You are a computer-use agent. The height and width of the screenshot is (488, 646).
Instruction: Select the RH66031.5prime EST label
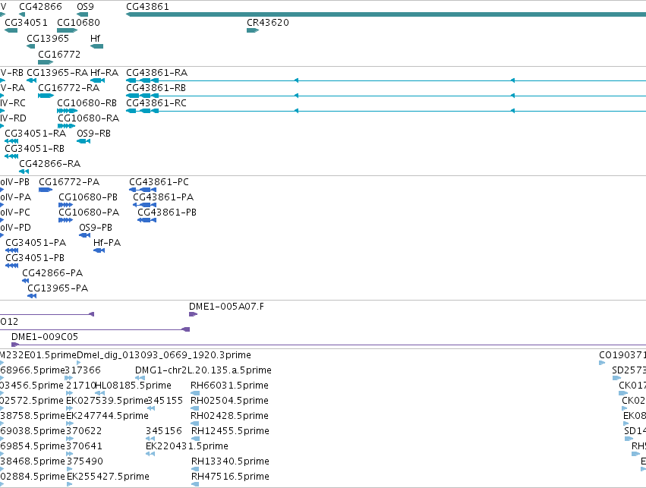tap(229, 386)
